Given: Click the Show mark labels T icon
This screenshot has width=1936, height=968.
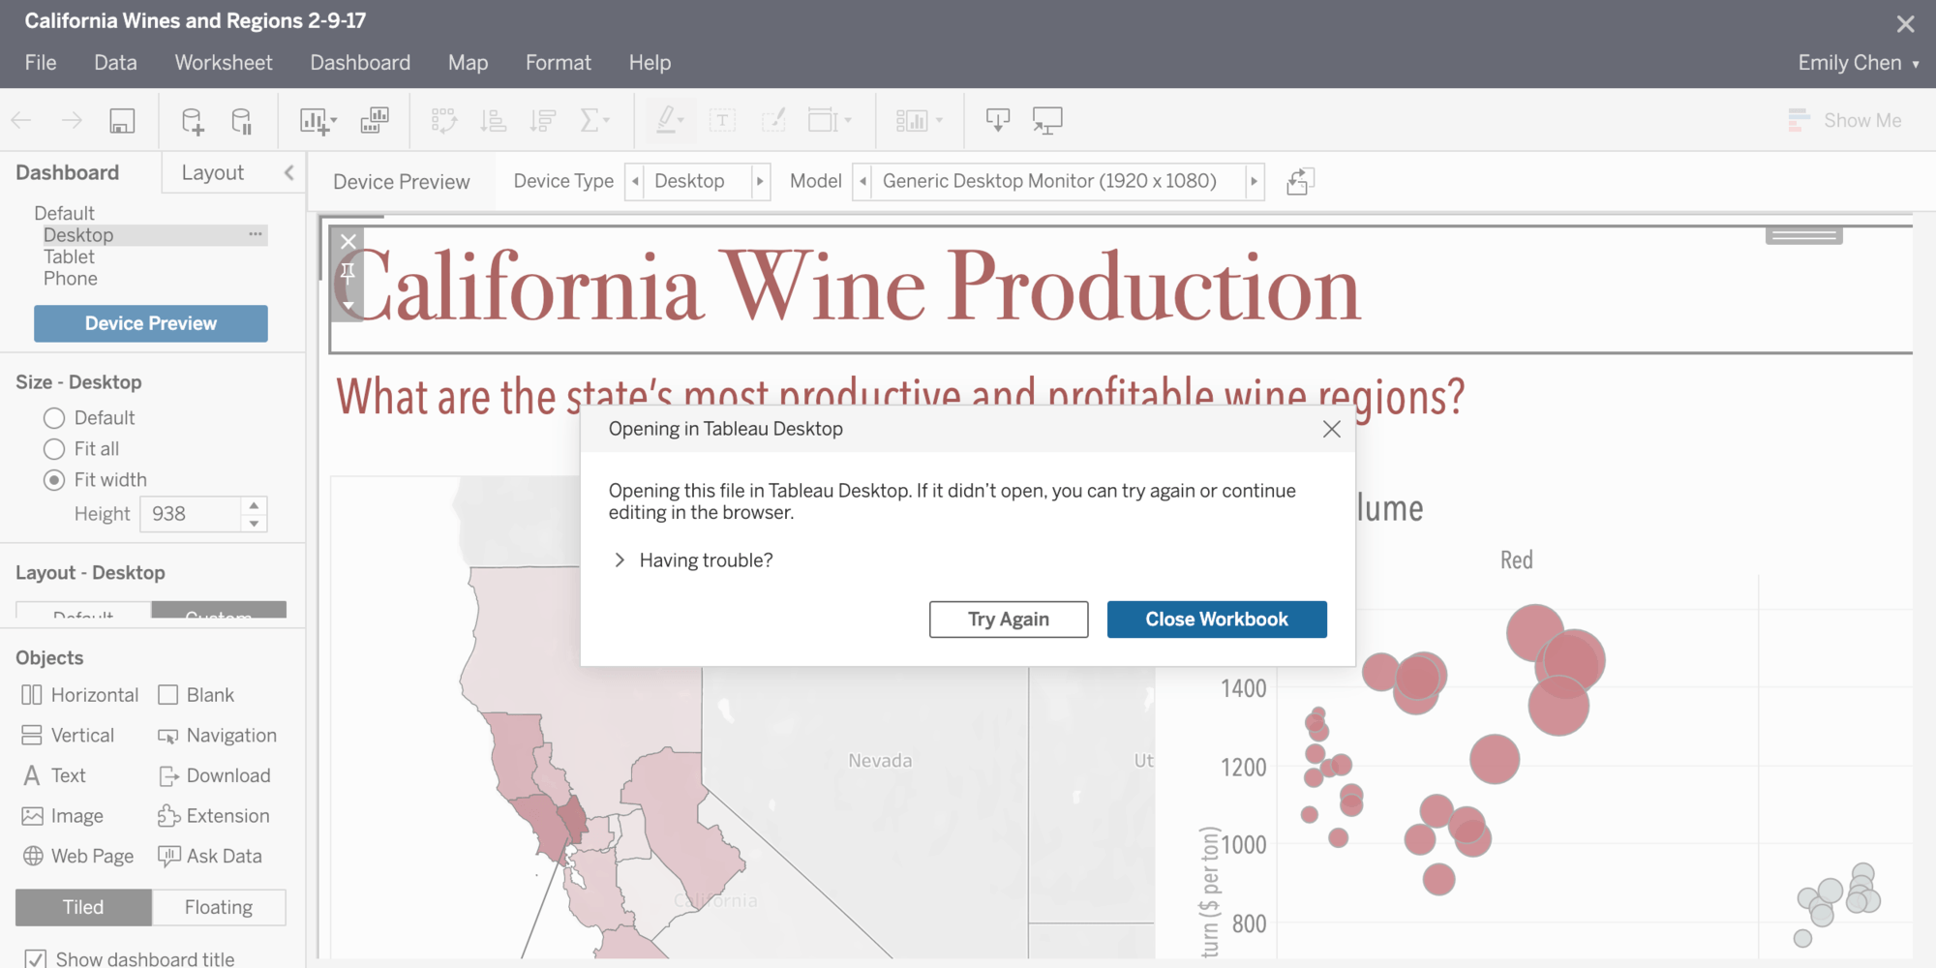Looking at the screenshot, I should coord(722,120).
